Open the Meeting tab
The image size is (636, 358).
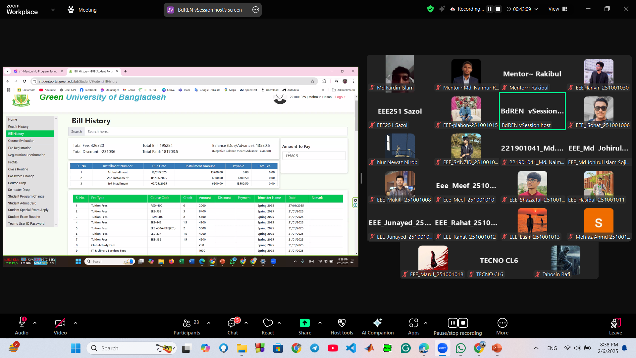[82, 10]
